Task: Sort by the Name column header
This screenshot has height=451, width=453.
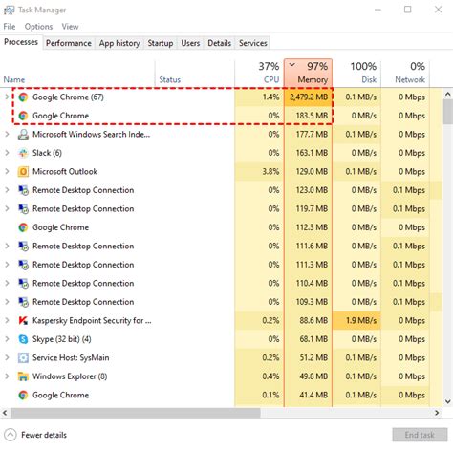Action: click(77, 74)
